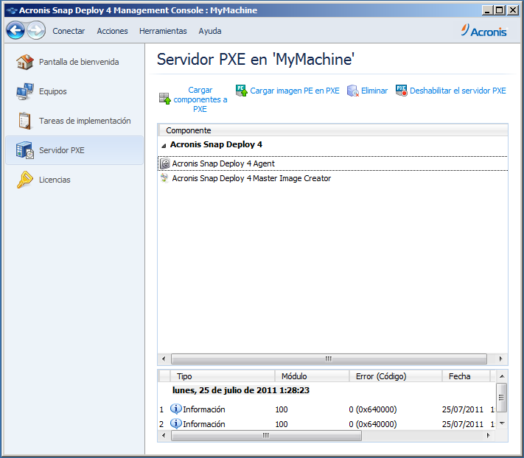Screen dimensions: 524x458
Task: Open the Ayuda menu
Action: coord(210,31)
